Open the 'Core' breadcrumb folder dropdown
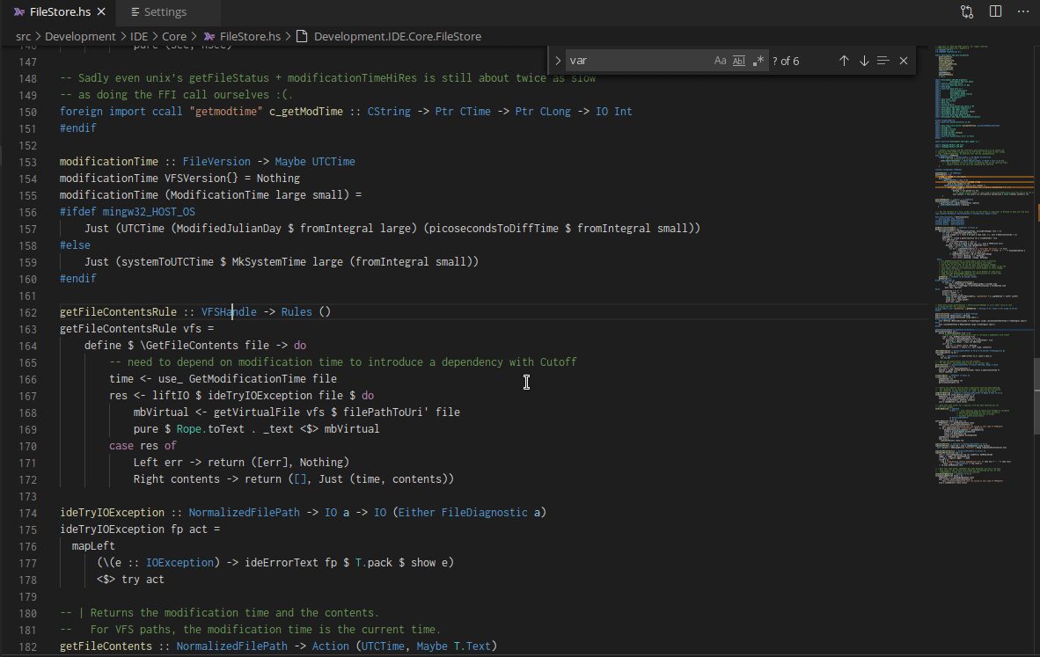Screen dimensions: 1040x657 (174, 36)
